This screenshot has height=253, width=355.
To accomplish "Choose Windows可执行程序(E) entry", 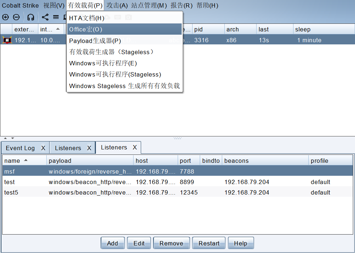I will tap(124, 63).
